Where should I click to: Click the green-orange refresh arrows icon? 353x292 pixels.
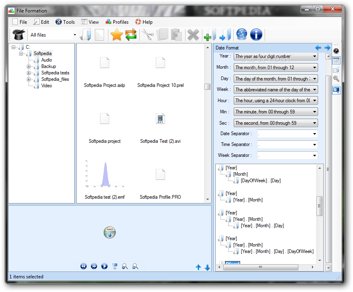point(131,35)
